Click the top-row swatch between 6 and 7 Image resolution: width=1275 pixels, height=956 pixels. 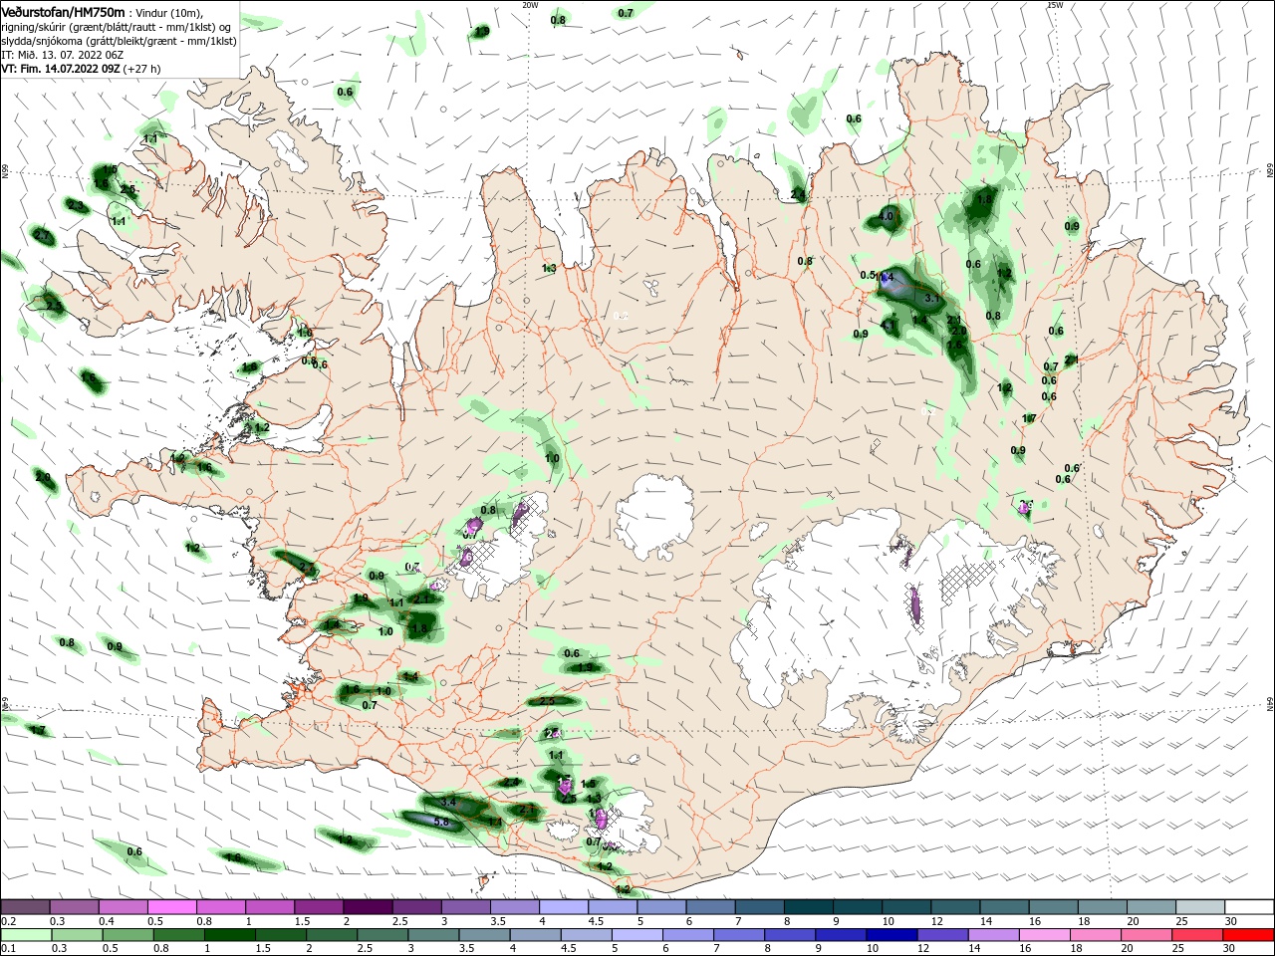711,907
